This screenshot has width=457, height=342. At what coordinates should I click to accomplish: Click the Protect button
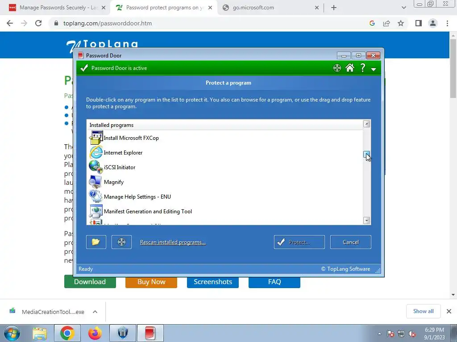(299, 242)
